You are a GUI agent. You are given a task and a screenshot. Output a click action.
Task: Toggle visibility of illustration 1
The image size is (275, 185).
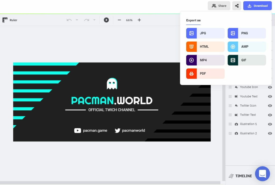pos(270,124)
